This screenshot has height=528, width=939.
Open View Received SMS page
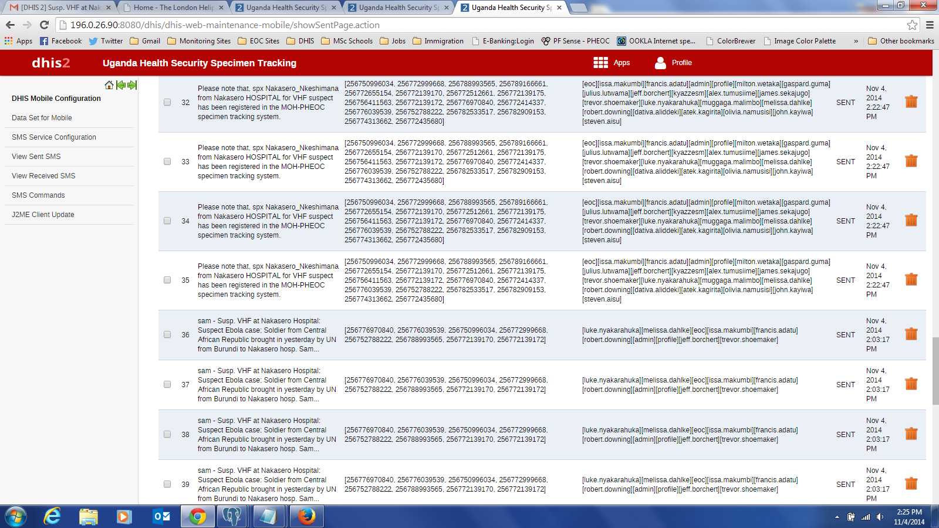coord(43,175)
